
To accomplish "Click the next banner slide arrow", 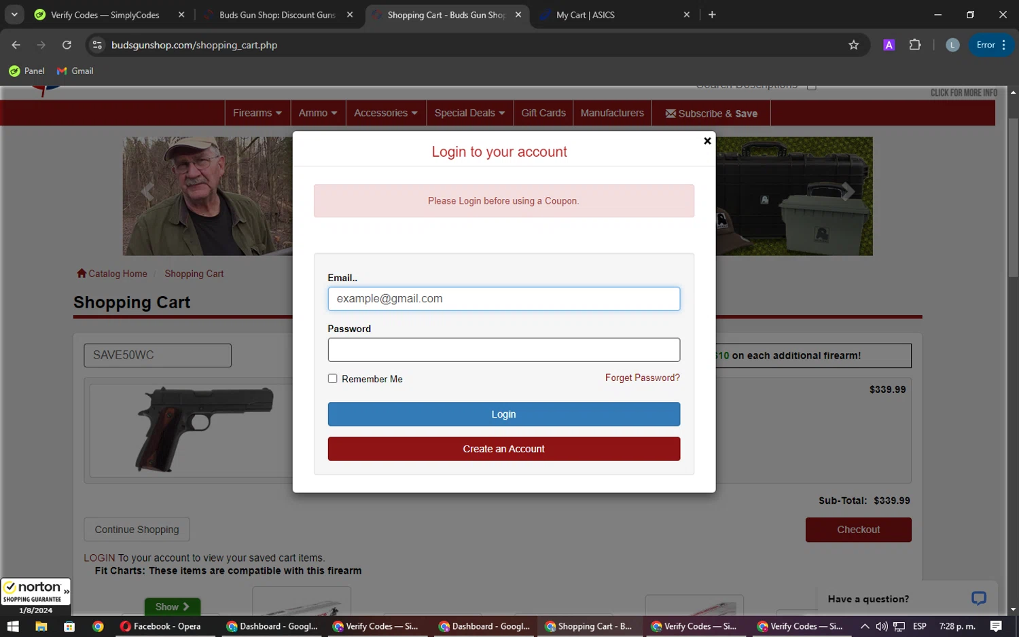I will coord(848,192).
